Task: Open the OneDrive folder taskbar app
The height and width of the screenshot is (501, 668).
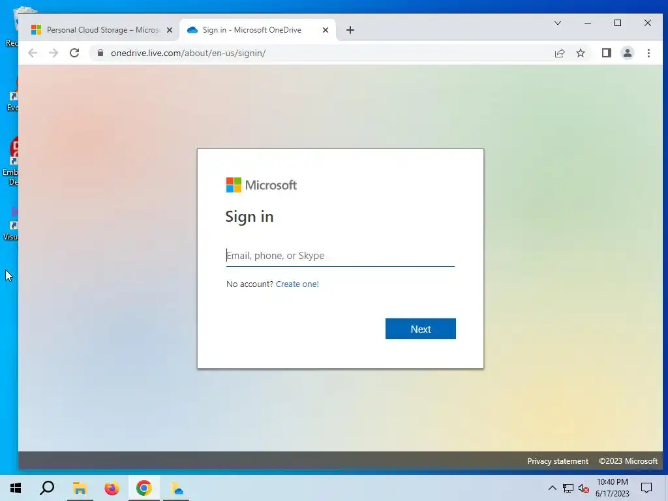Action: 176,488
